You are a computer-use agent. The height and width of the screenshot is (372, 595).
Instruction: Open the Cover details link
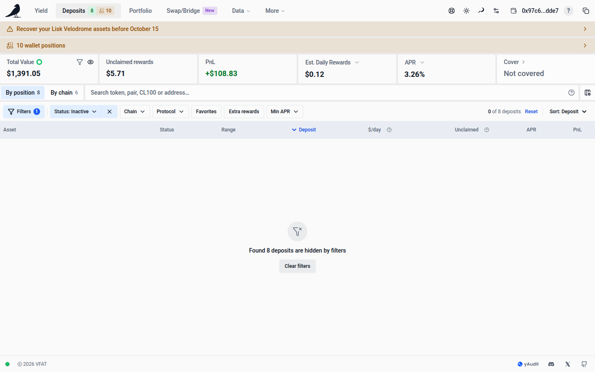click(x=514, y=62)
